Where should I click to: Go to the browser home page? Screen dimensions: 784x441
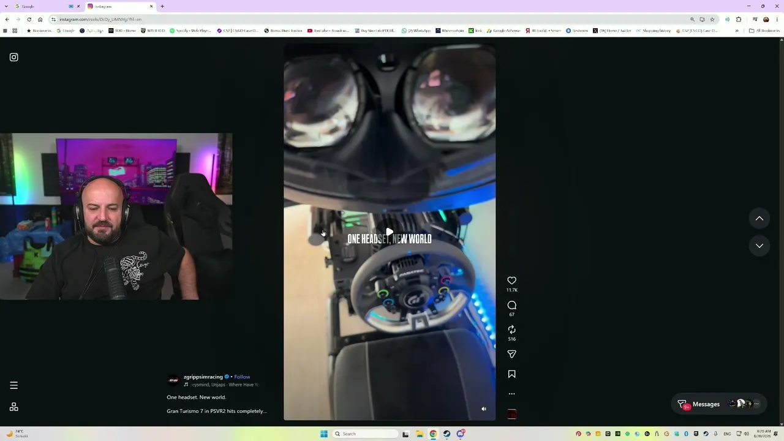coord(40,20)
